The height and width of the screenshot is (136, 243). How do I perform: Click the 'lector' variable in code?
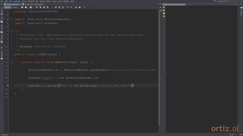tap(48, 78)
